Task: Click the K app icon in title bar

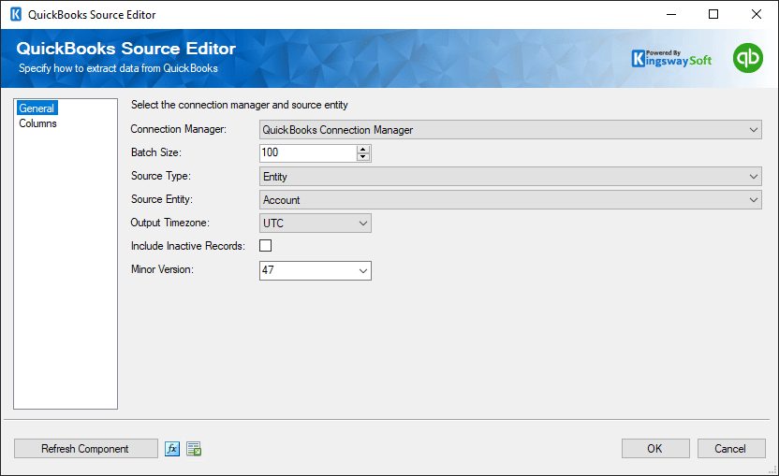Action: pos(16,14)
